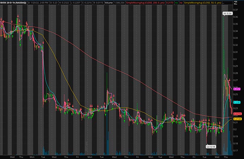The width and height of the screenshot is (244, 159).
Task: Click the Hi: 0.36 price bubble
Action: 227,13
